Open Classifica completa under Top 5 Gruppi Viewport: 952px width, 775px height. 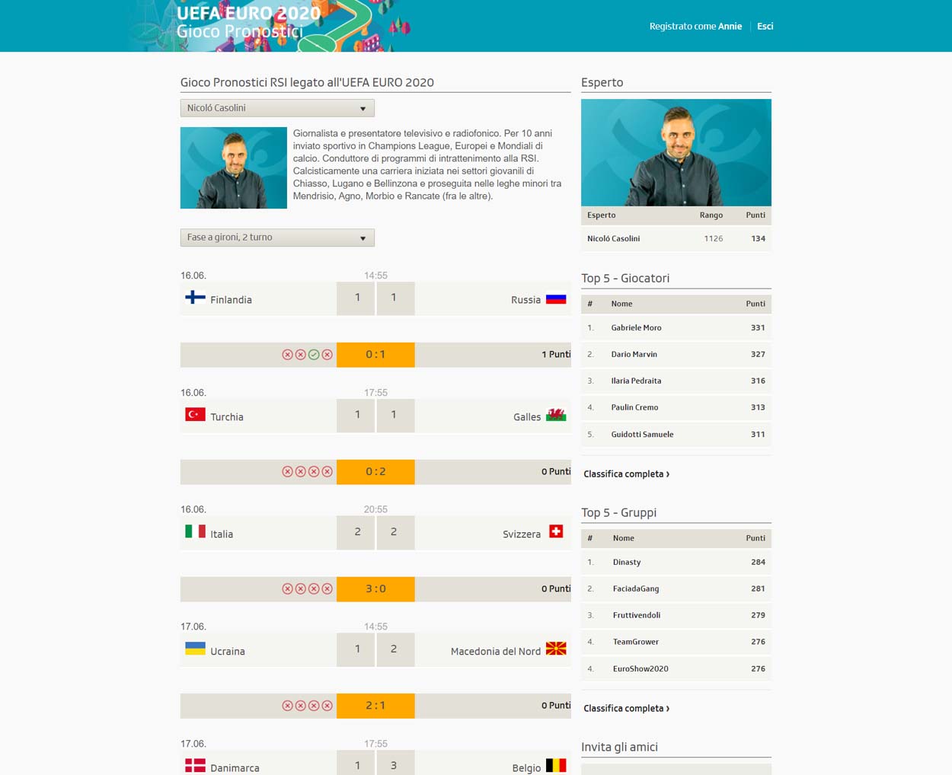(x=626, y=708)
